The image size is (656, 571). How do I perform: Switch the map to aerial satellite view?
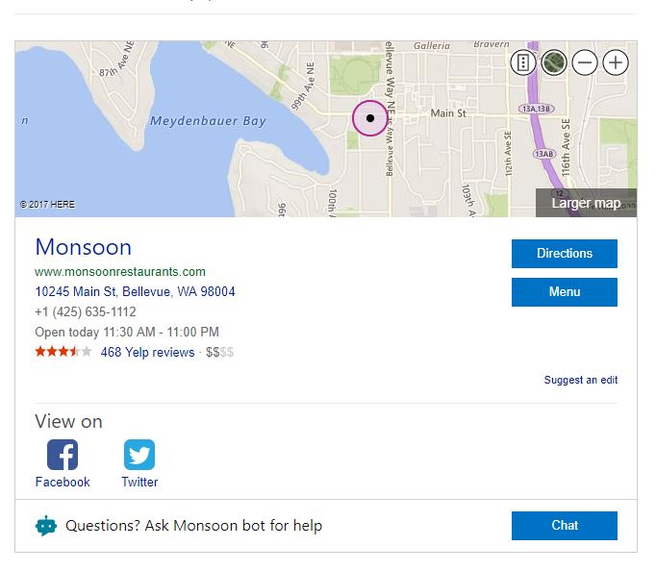[x=553, y=63]
